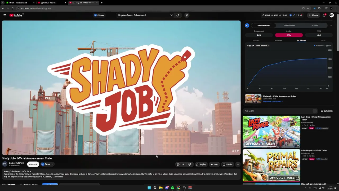Screen dimensions: 339x191
Task: Expand description with ...daha fazla
Action: [x=58, y=177]
